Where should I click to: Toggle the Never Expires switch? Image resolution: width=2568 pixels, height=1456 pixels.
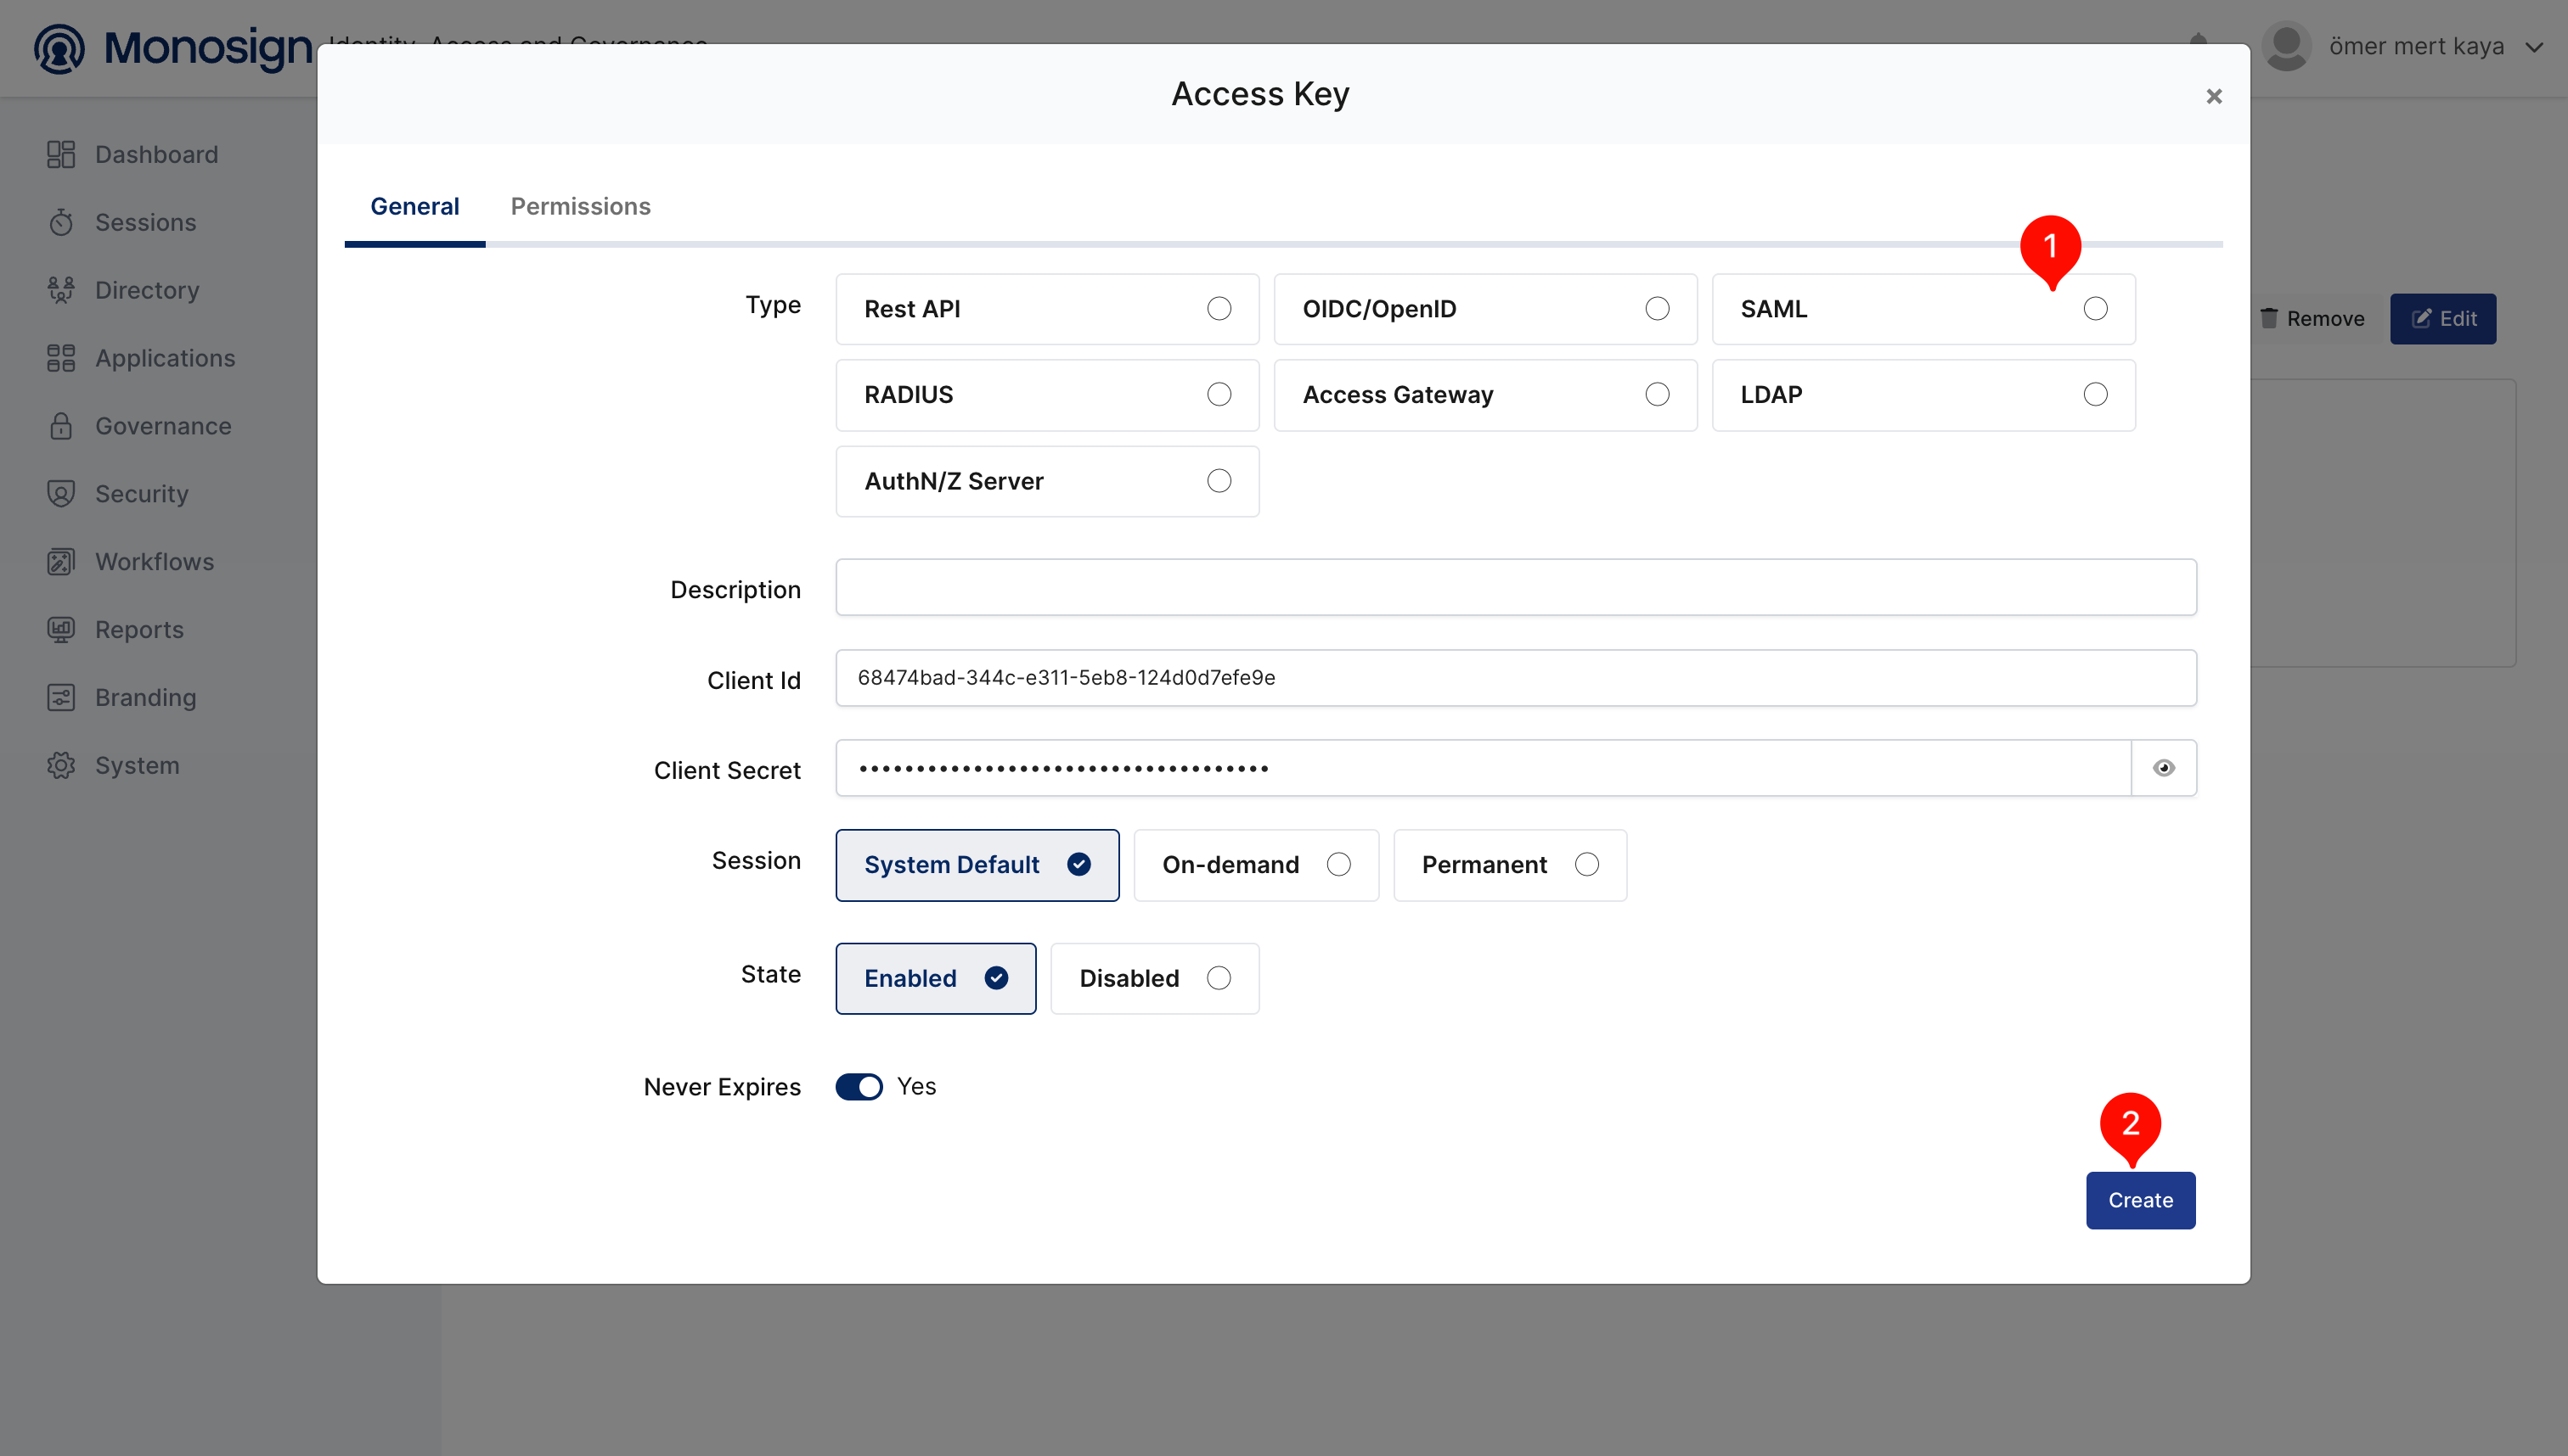click(x=859, y=1087)
